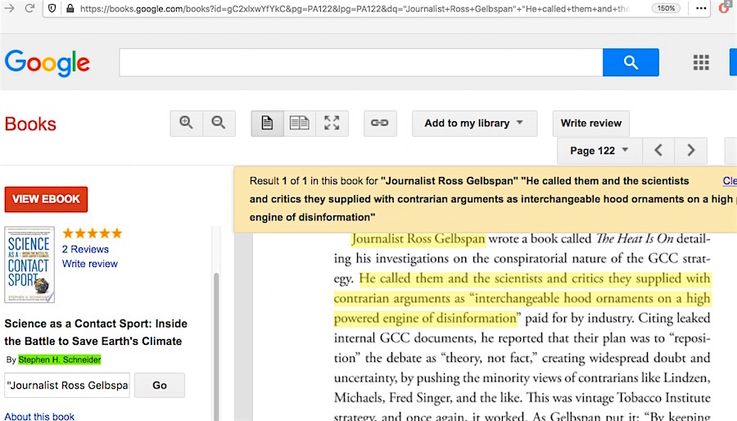Image resolution: width=737 pixels, height=421 pixels.
Task: Toggle full screen reading mode
Action: click(332, 123)
